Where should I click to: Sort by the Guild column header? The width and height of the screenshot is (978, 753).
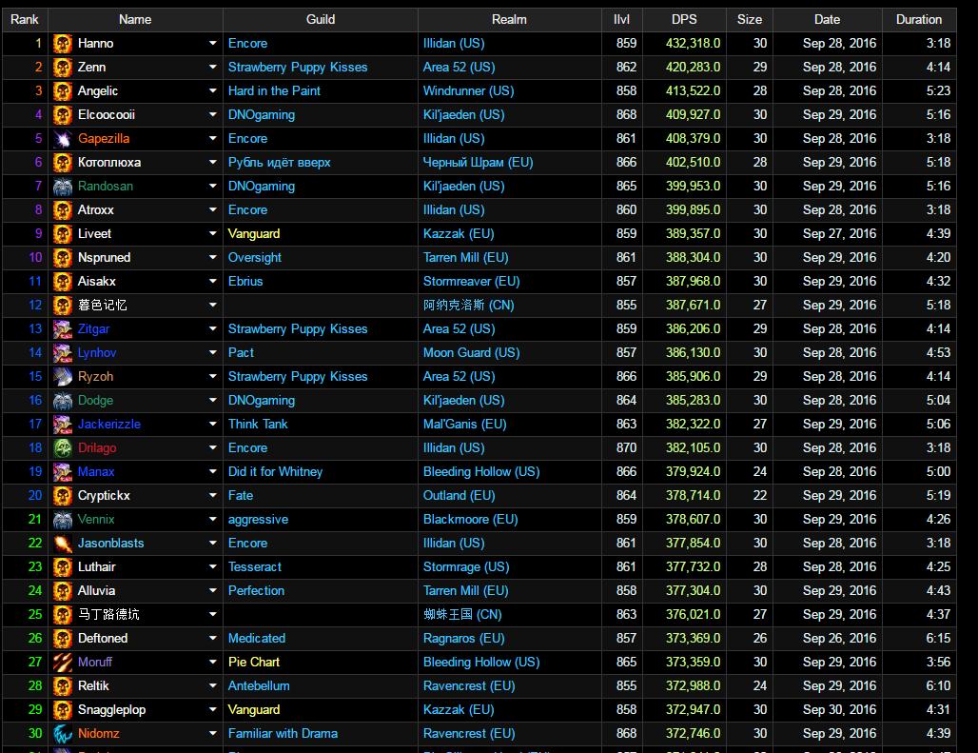click(x=321, y=19)
